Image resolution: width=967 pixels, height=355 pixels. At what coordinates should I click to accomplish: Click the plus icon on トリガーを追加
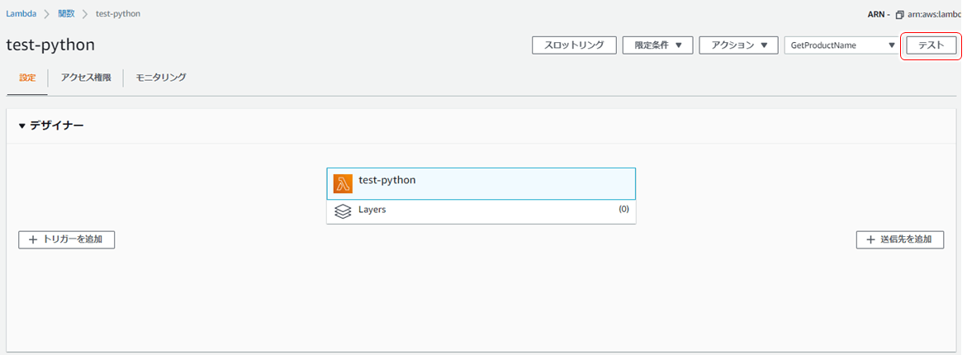(33, 239)
